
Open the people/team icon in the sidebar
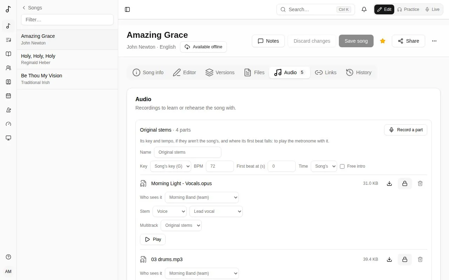click(8, 68)
